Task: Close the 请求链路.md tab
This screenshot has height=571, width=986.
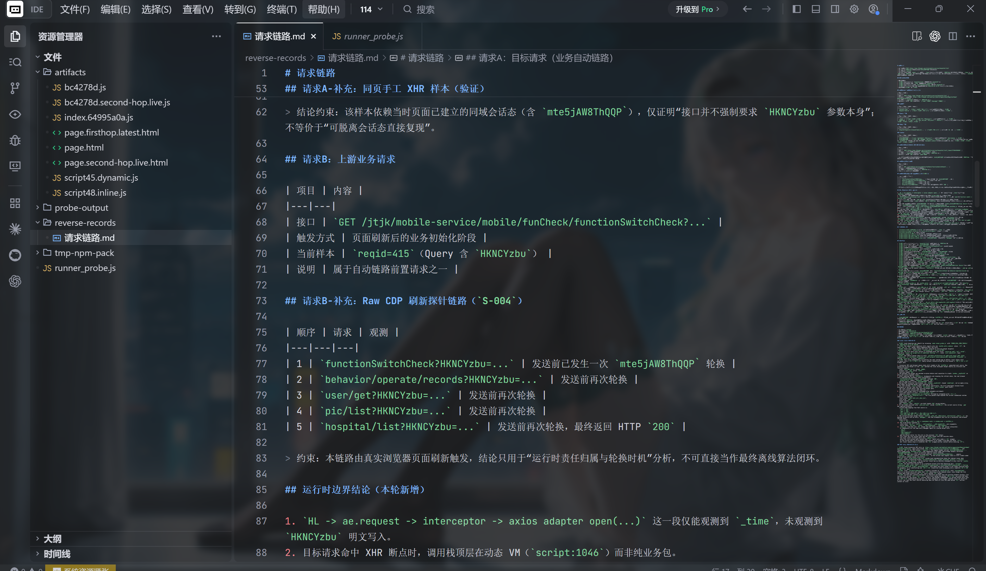Action: coord(313,36)
